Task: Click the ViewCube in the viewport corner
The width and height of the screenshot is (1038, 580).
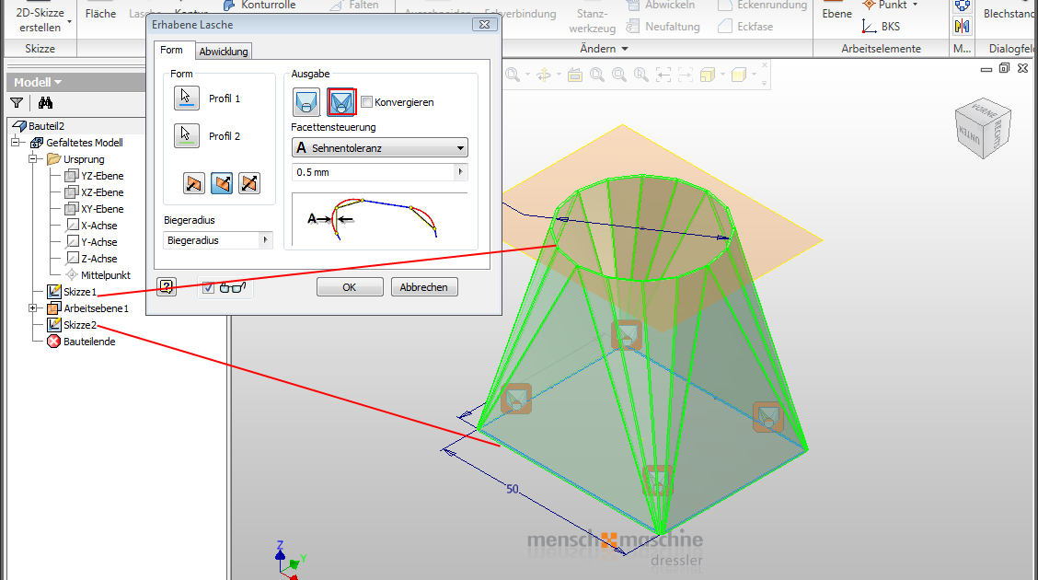Action: click(982, 129)
